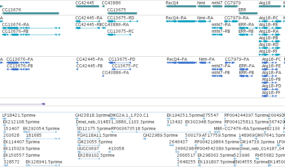285x167 pixels.
Task: Click the GH23818.3prime EST label
Action: point(92,115)
